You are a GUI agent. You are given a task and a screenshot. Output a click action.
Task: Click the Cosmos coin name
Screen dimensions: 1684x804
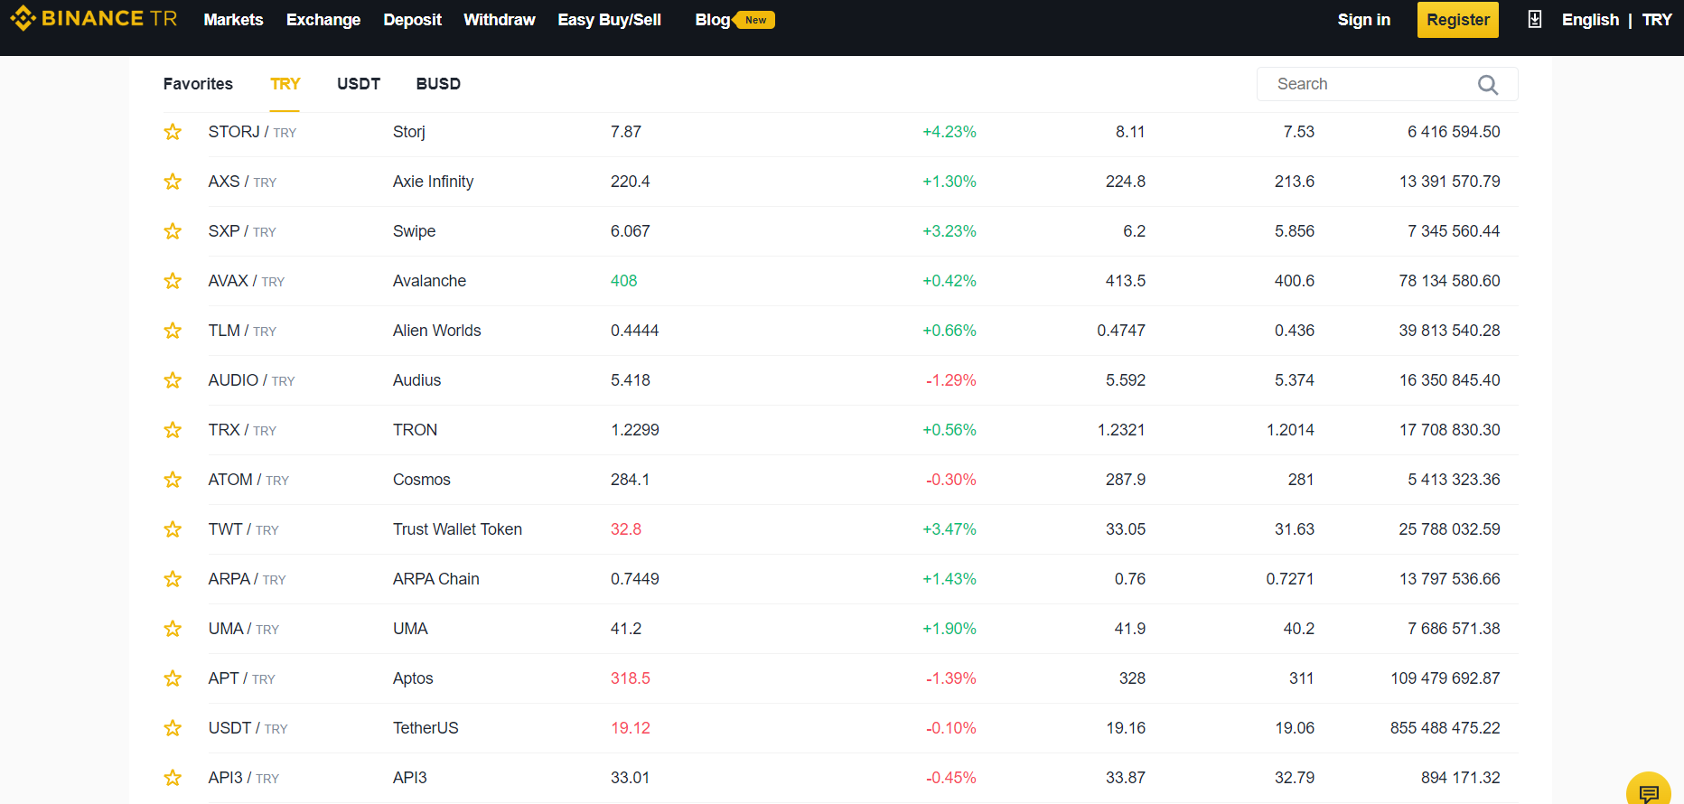[421, 480]
